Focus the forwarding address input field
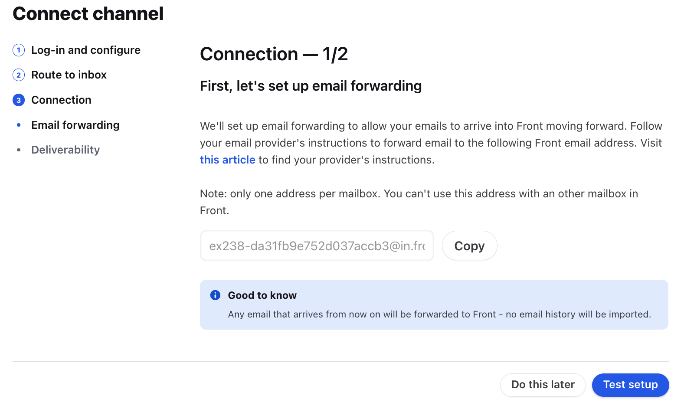This screenshot has width=684, height=409. coord(317,246)
